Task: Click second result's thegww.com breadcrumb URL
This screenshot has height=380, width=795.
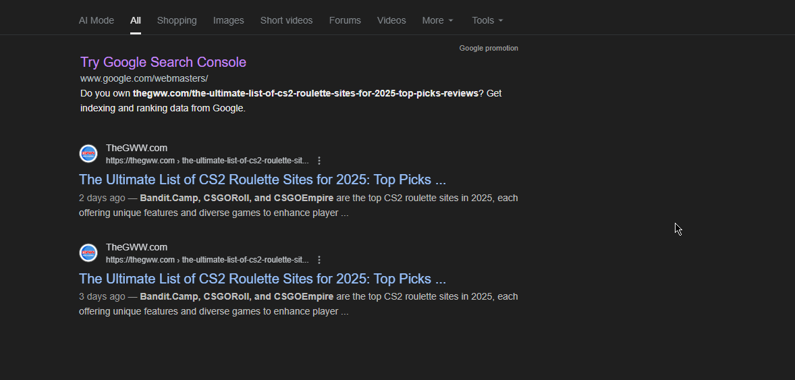Action: click(207, 260)
